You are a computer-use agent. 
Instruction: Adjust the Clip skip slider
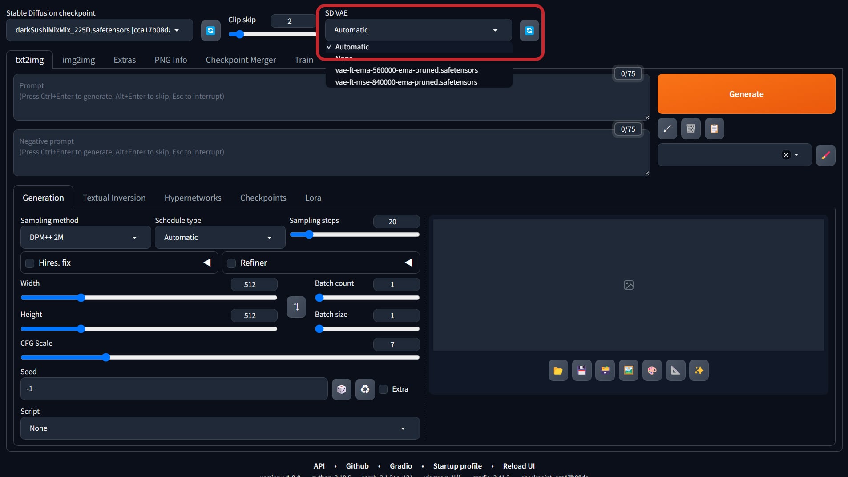click(x=272, y=34)
